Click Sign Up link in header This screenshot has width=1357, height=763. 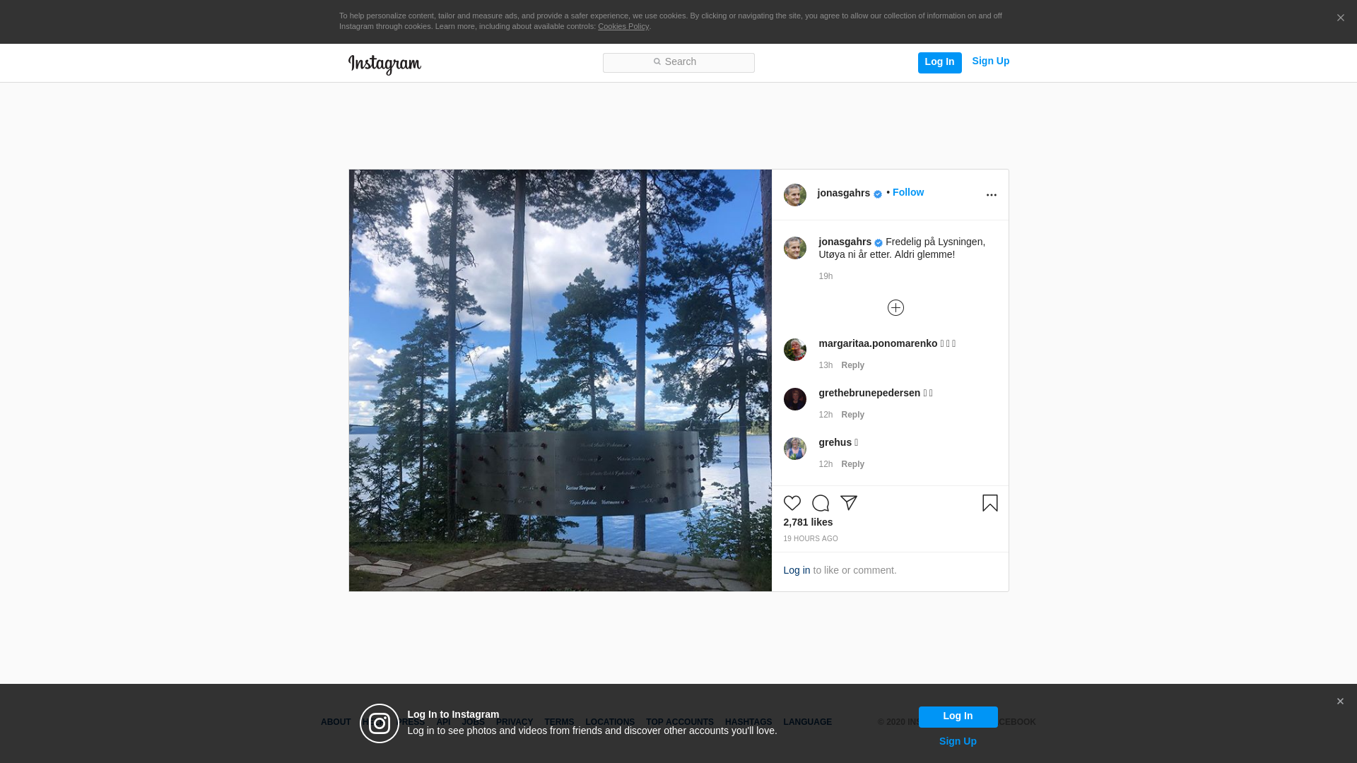point(991,61)
